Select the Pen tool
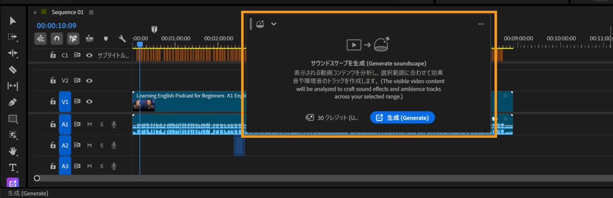Viewport: 613px width, 198px height. point(13,103)
